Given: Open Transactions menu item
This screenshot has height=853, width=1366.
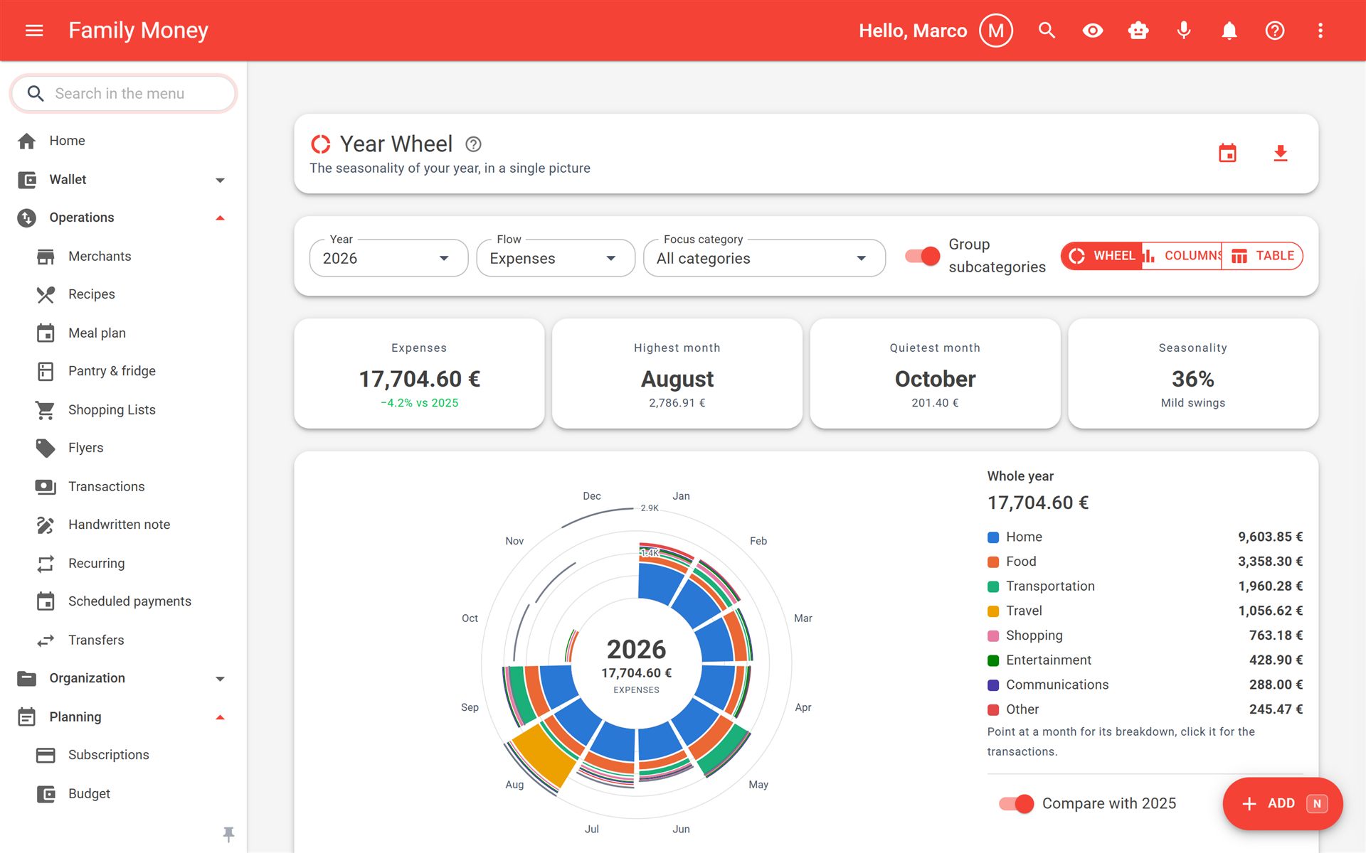Looking at the screenshot, I should pyautogui.click(x=123, y=487).
